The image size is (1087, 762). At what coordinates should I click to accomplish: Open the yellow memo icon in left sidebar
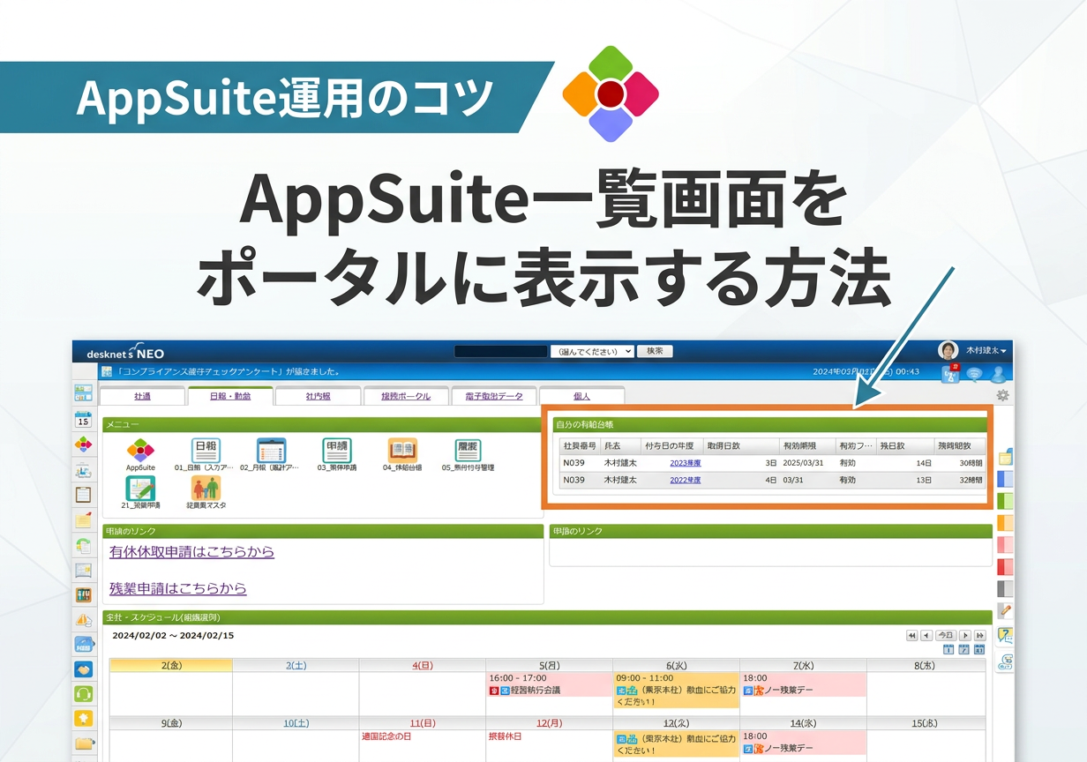(83, 520)
